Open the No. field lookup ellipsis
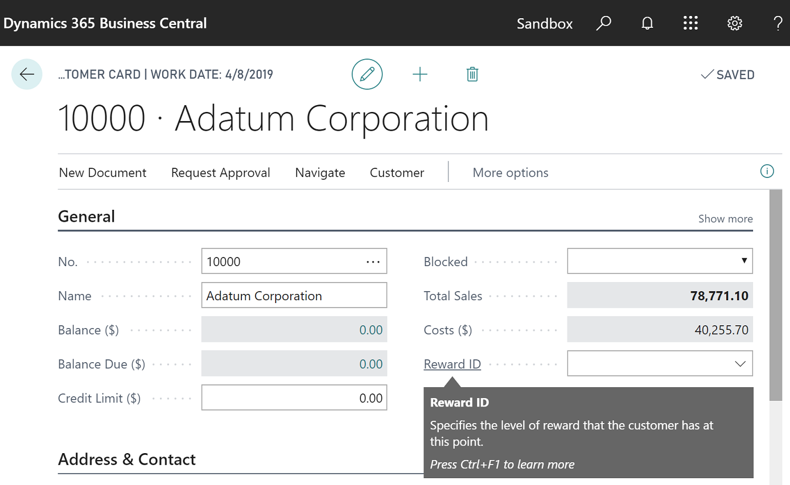The width and height of the screenshot is (790, 485). click(373, 261)
